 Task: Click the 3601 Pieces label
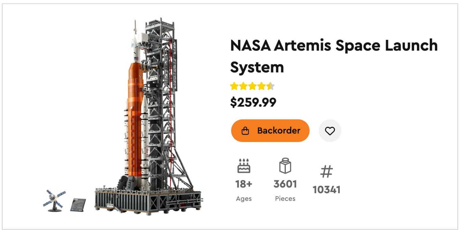(285, 184)
